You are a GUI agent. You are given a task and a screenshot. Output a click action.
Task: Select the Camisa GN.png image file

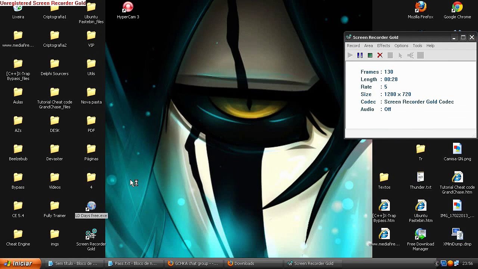[457, 152]
